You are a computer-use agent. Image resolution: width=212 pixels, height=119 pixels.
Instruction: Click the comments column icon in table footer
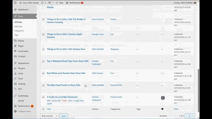click(162, 109)
